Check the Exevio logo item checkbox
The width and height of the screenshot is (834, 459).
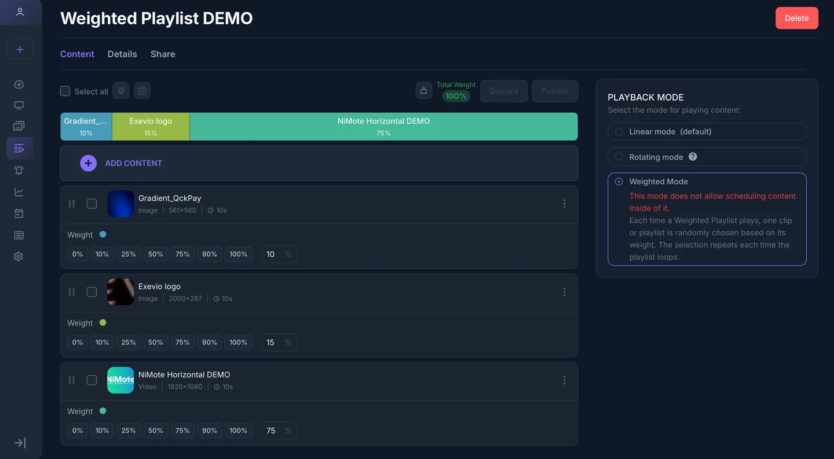tap(92, 292)
